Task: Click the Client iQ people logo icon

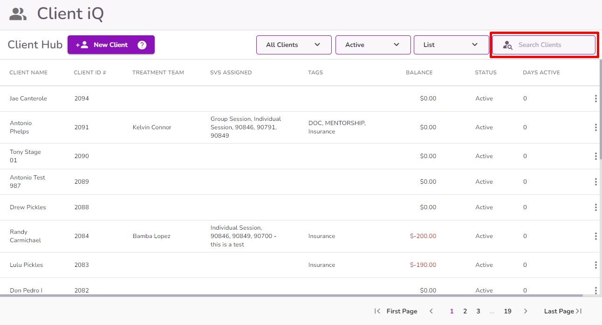Action: [17, 14]
